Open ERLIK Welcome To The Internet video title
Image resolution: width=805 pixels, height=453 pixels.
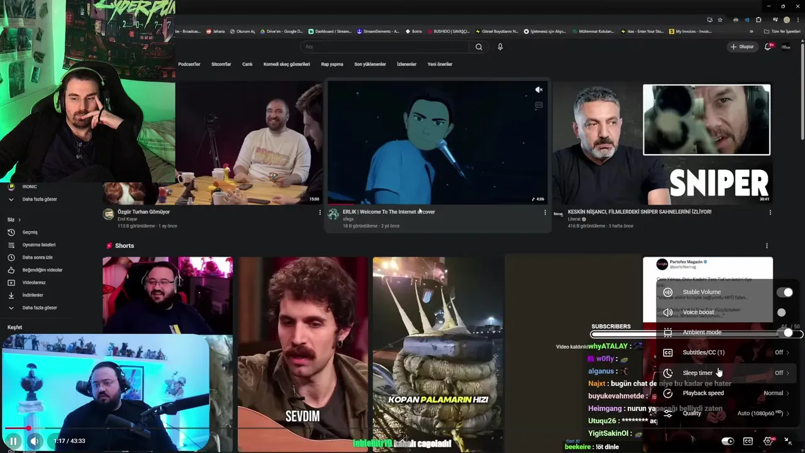389,212
